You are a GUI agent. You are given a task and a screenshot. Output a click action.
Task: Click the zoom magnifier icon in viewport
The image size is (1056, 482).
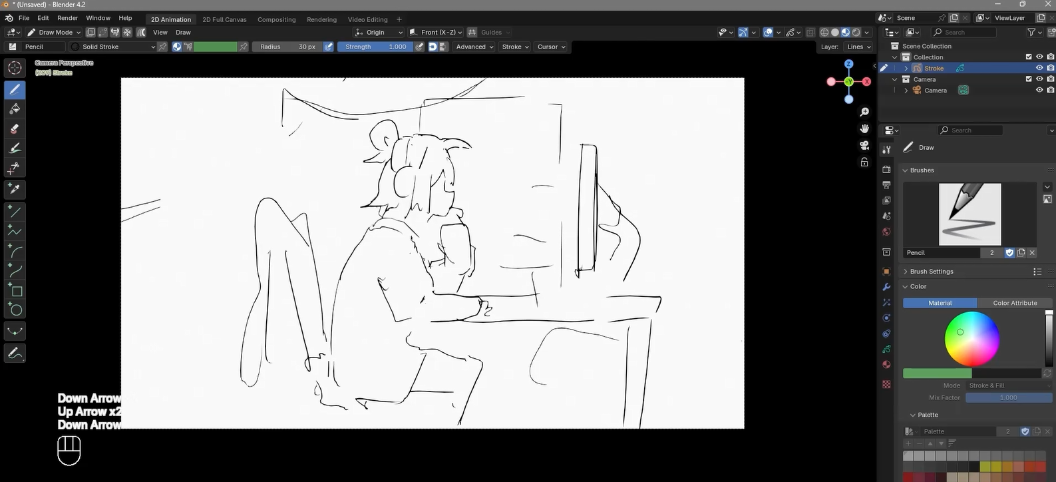coord(864,112)
